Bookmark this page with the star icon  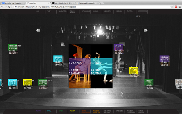coord(172,7)
